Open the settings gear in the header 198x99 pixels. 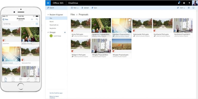pyautogui.click(x=184, y=3)
